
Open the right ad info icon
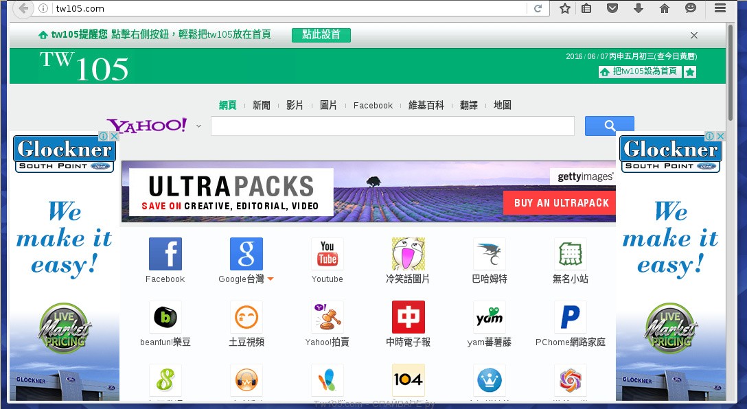[x=710, y=136]
